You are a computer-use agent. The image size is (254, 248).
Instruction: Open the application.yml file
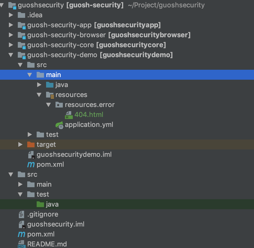coord(89,125)
